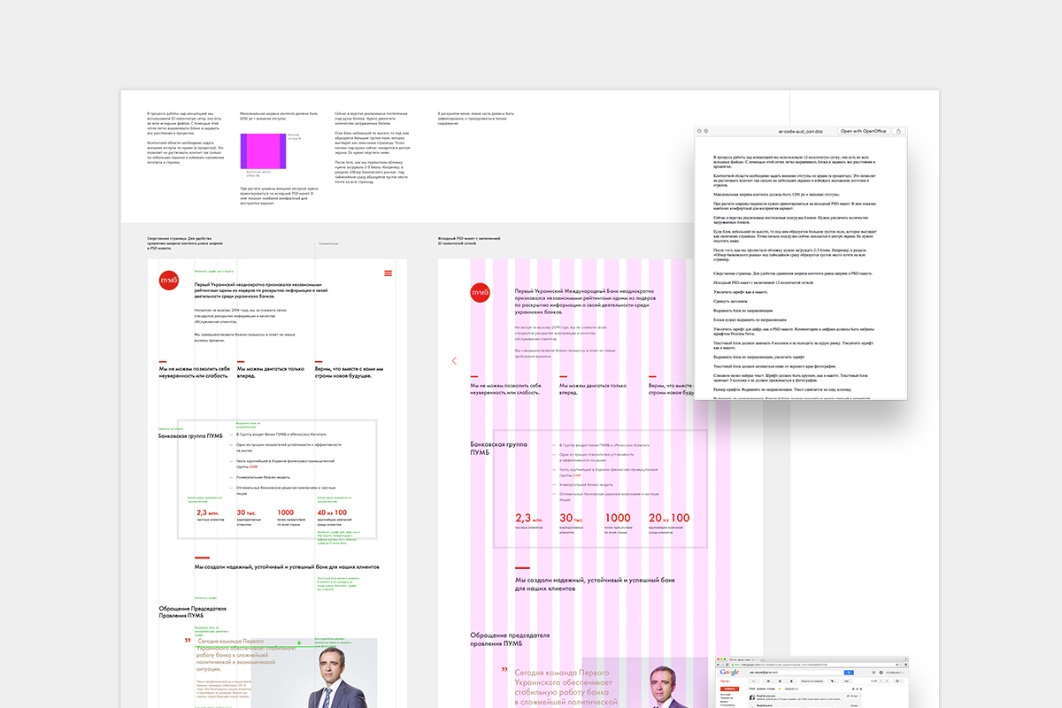The width and height of the screenshot is (1062, 708).
Task: Click 'Мы можем двигаться только вперед.' in annotated mockup
Action: point(270,372)
